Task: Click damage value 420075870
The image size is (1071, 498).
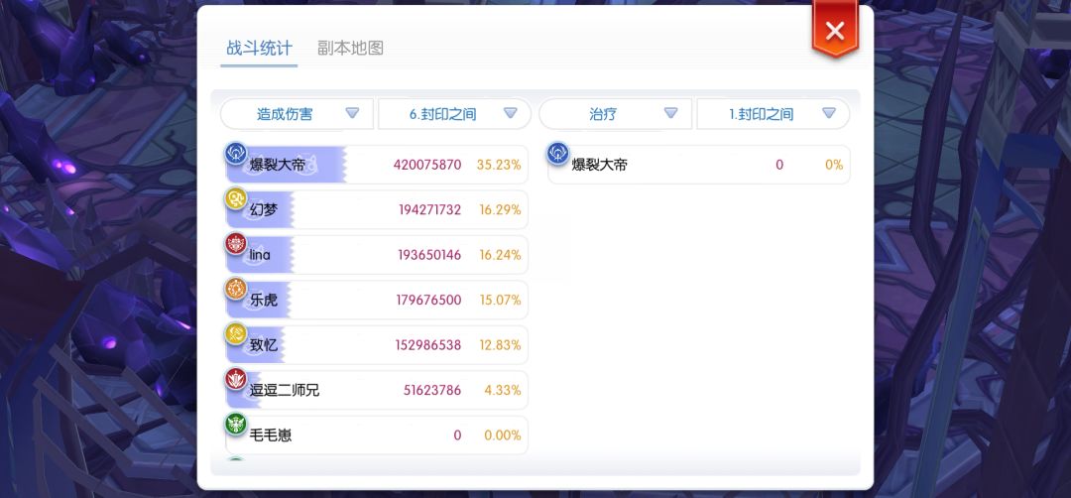Action: click(427, 165)
